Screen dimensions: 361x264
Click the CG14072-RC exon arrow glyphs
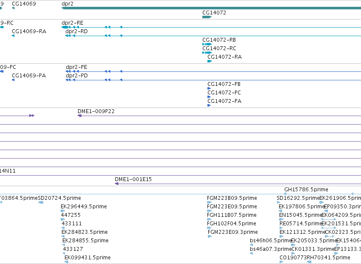click(207, 53)
